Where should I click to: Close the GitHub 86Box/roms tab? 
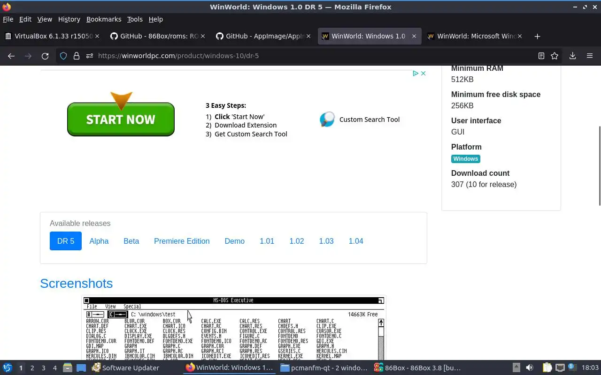(x=203, y=36)
